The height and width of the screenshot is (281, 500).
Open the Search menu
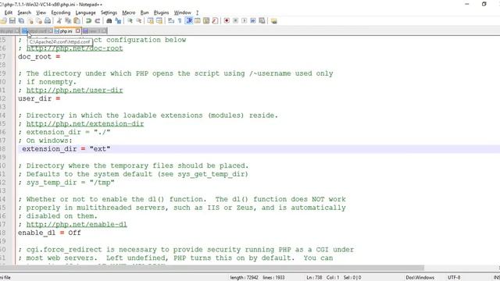[x=24, y=12]
